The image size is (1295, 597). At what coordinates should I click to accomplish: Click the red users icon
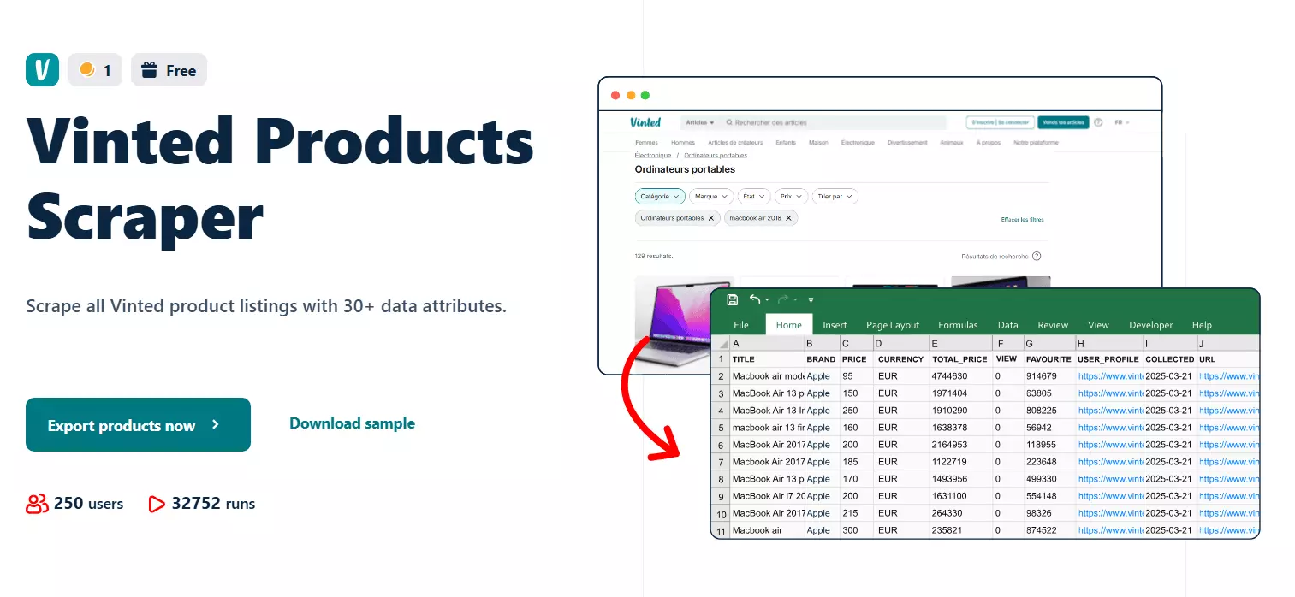(37, 504)
